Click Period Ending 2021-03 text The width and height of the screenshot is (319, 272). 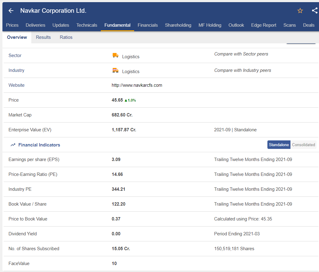point(237,234)
